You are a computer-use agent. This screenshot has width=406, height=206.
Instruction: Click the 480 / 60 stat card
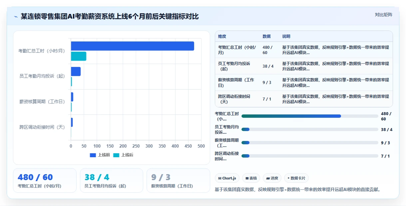coord(45,180)
